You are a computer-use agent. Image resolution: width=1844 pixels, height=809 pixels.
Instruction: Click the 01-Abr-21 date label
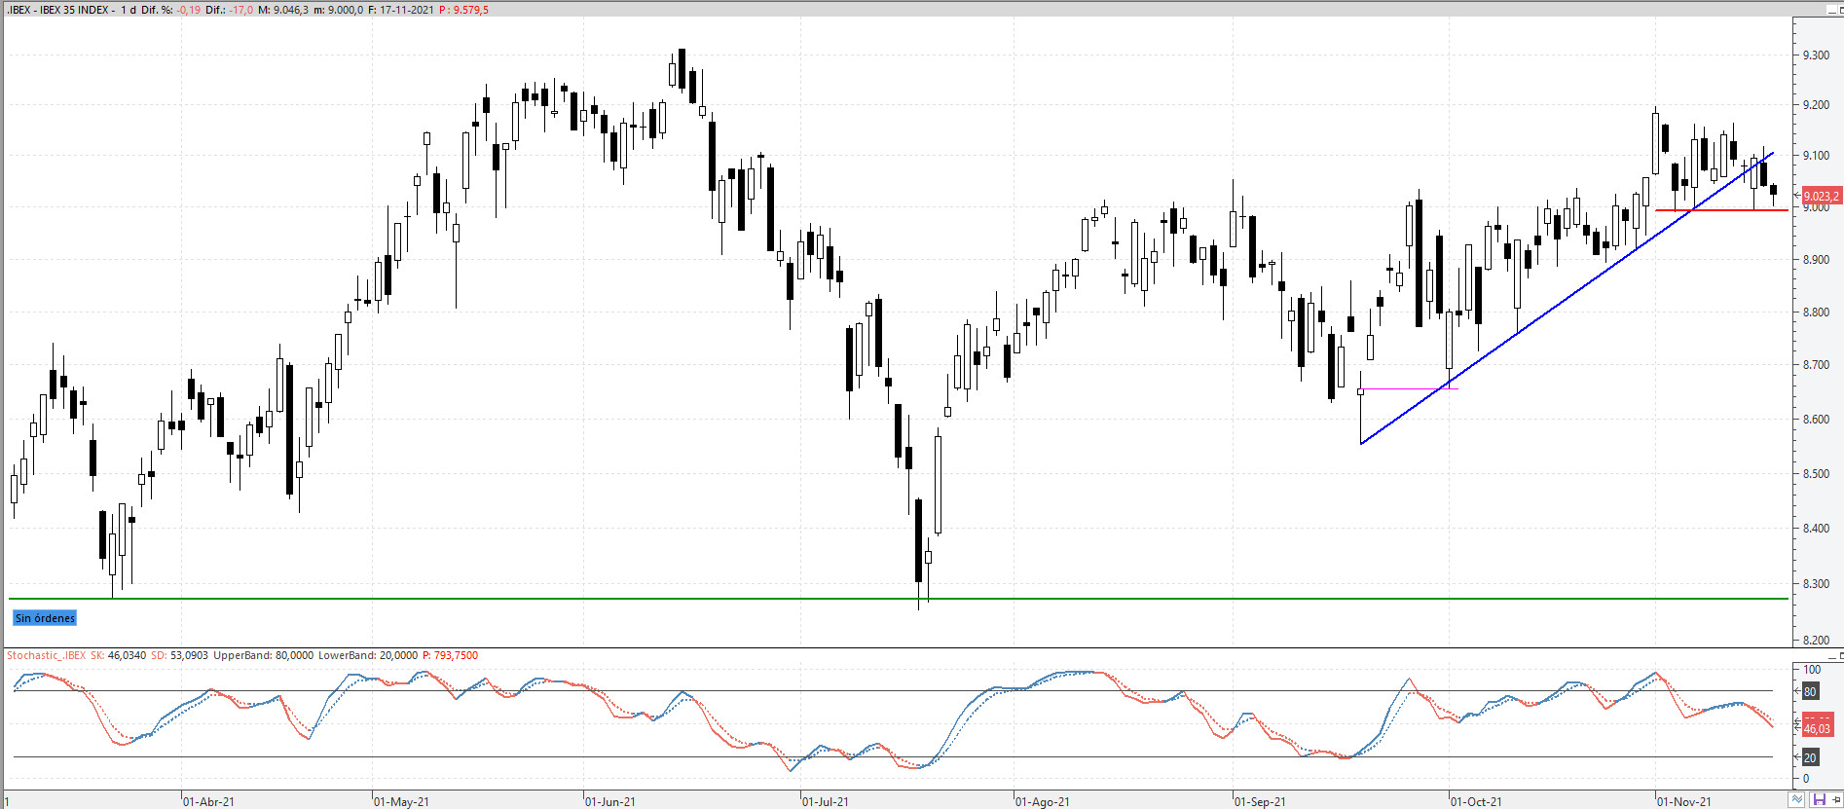click(x=208, y=802)
